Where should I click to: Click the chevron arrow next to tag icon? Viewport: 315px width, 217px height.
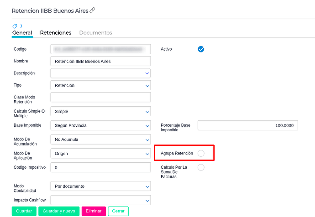coord(21,26)
